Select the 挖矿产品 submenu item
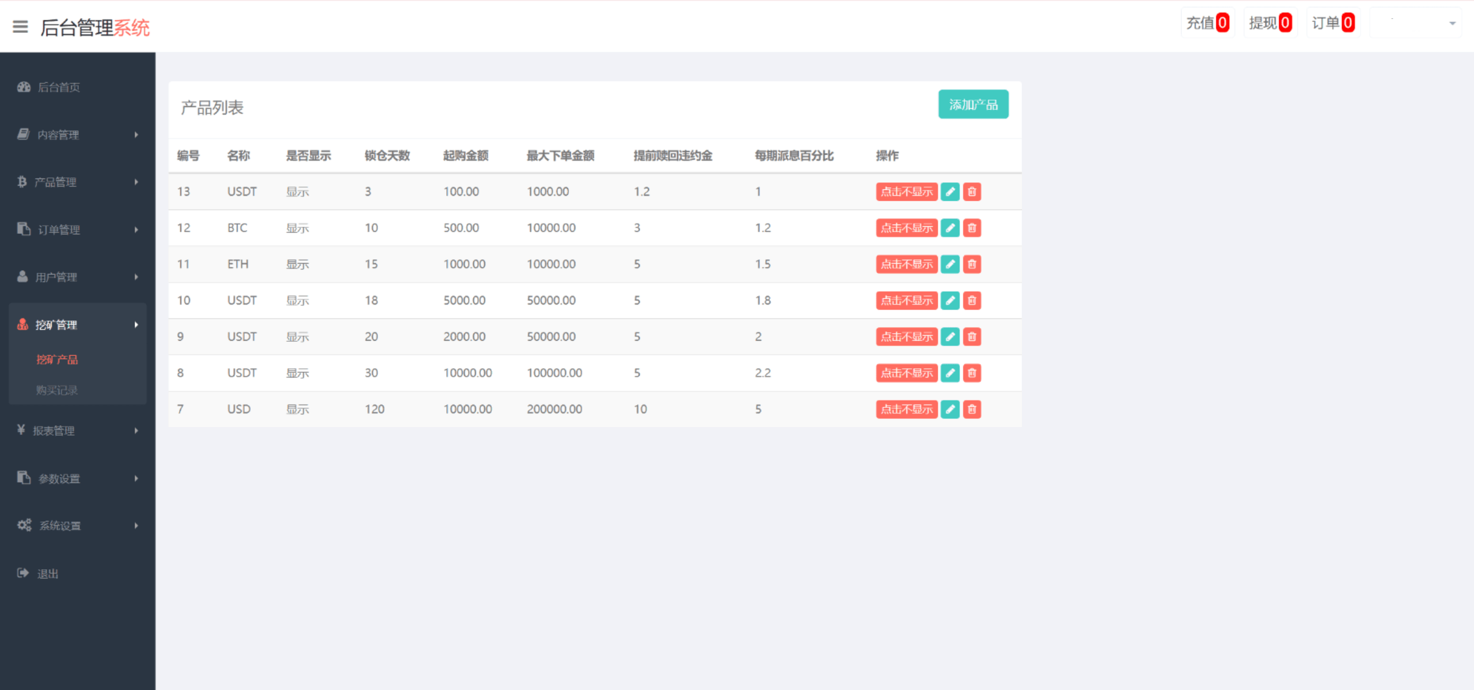 tap(56, 360)
